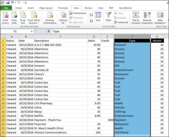
Task: Click the insert function fx icon
Action: pyautogui.click(x=49, y=31)
